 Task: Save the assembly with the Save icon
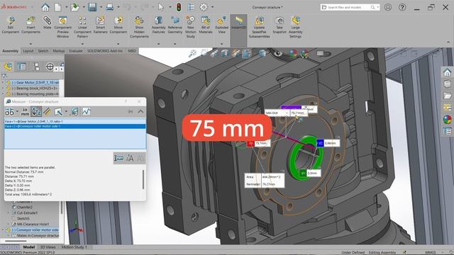click(92, 7)
